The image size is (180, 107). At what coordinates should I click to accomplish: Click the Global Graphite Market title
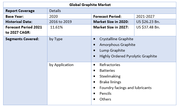[90, 5]
